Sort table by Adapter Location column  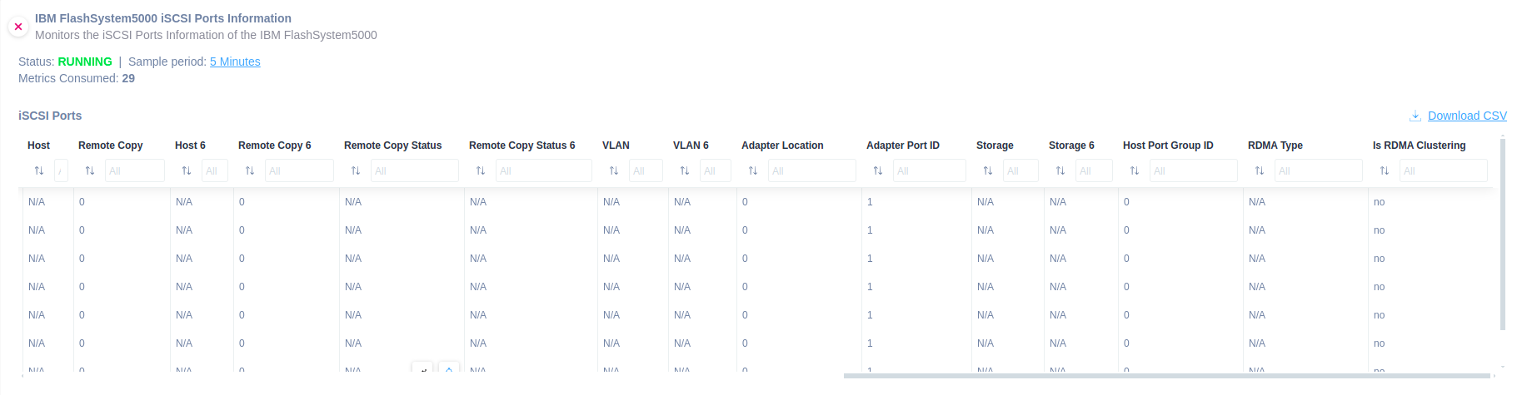[x=753, y=170]
